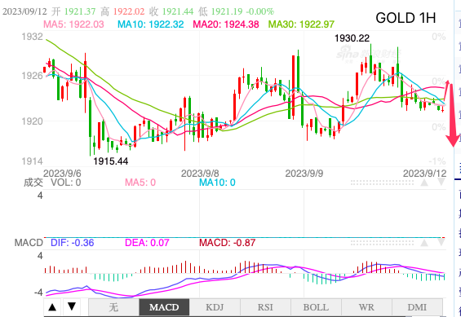Click the dotted drag handle on volume panel
This screenshot has height=317, width=461.
382,183
